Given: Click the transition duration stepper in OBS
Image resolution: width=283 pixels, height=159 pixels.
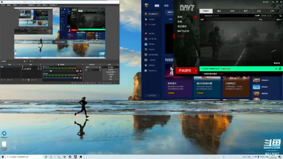Looking at the screenshot, I should click(100, 70).
